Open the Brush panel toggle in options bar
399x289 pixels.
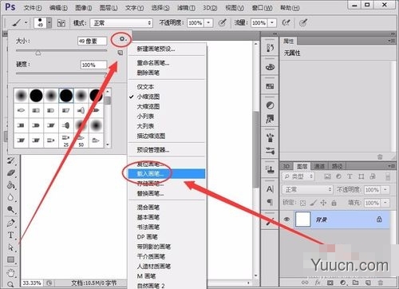tap(61, 23)
